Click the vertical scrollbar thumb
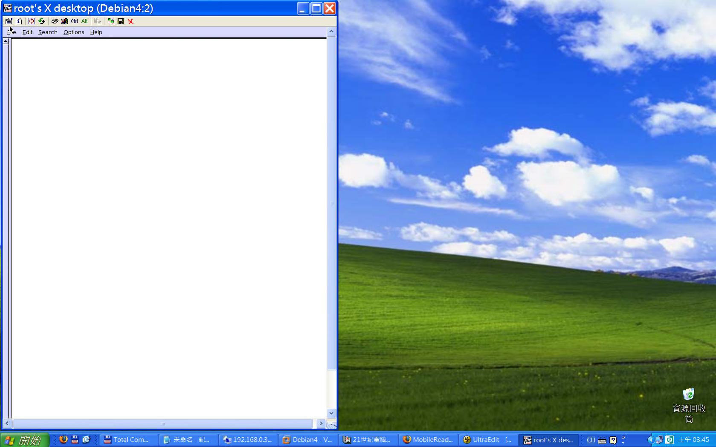 [x=331, y=203]
